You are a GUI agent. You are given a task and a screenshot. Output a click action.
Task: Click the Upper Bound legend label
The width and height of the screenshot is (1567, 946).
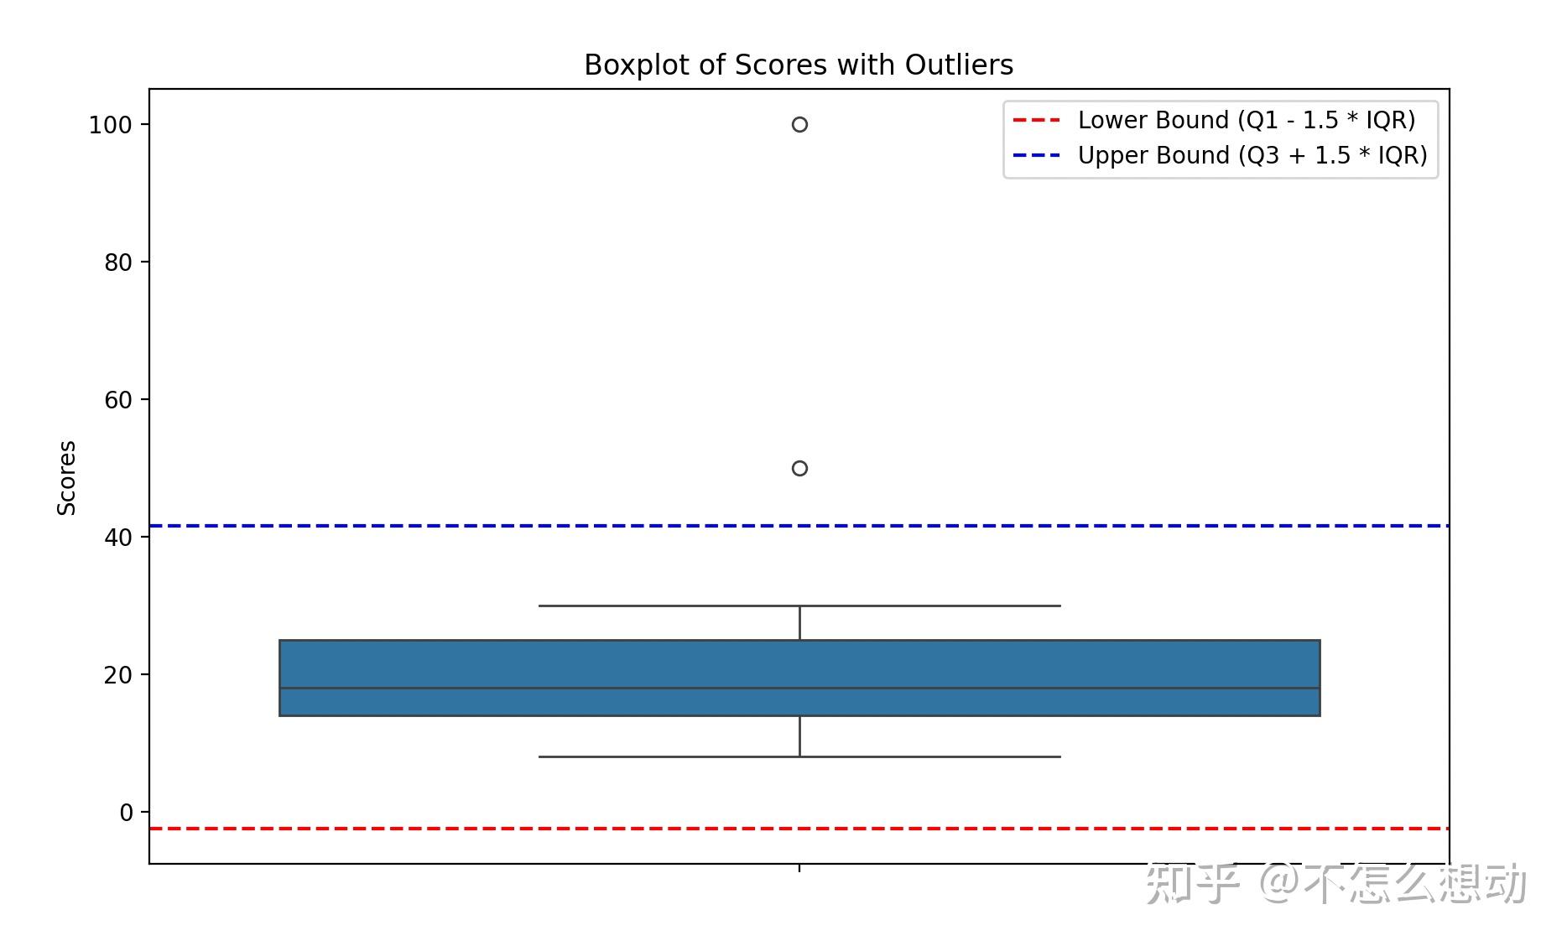(1252, 155)
